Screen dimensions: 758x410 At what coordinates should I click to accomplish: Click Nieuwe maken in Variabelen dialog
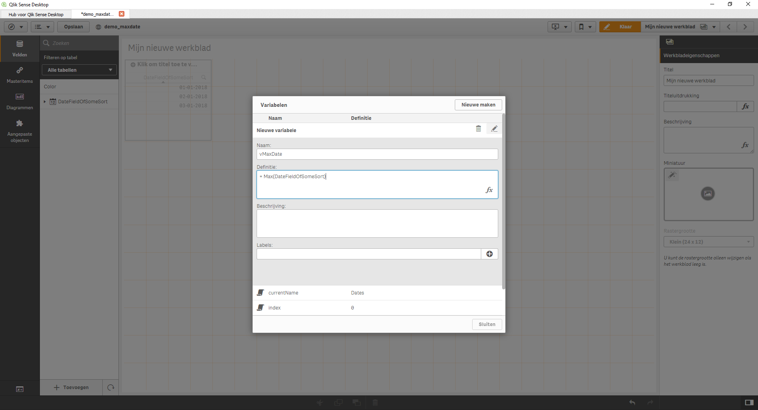click(x=478, y=105)
